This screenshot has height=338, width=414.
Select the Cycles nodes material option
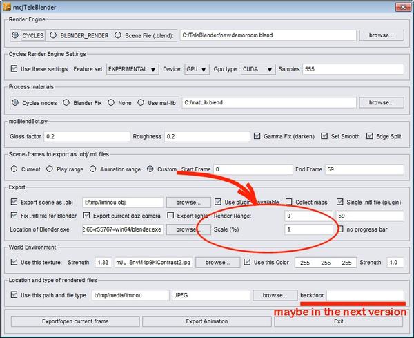point(15,102)
